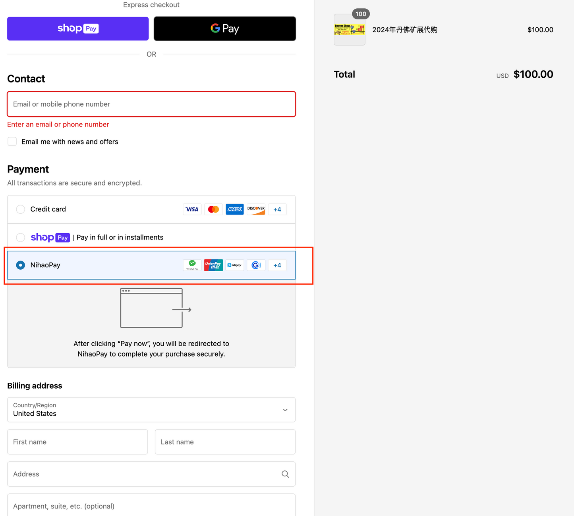Click the Amex card icon
Screen dimensions: 574x516
(x=235, y=209)
